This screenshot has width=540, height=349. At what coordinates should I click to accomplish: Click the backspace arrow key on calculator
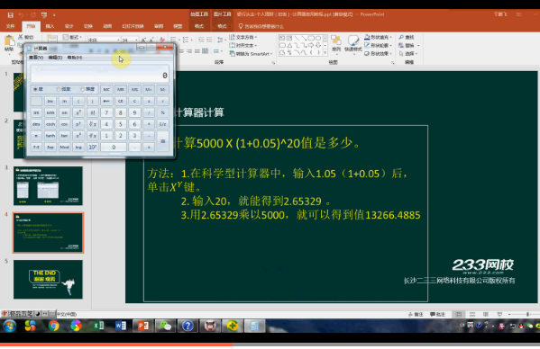(106, 101)
